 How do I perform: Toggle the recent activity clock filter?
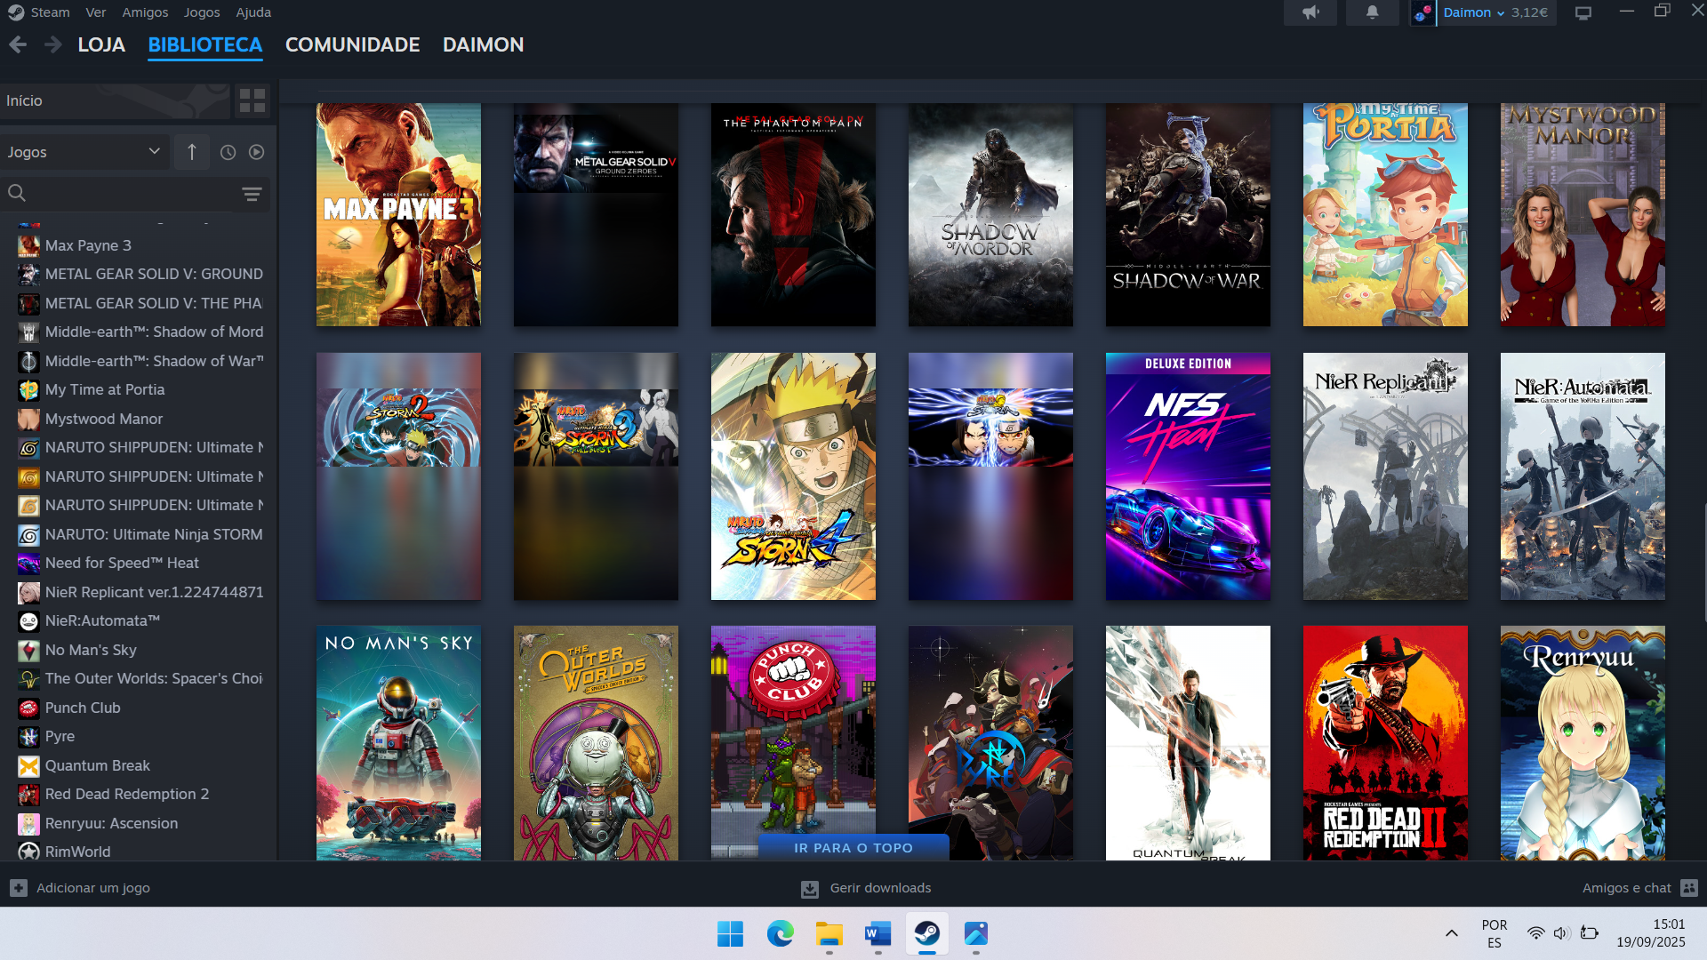click(228, 152)
